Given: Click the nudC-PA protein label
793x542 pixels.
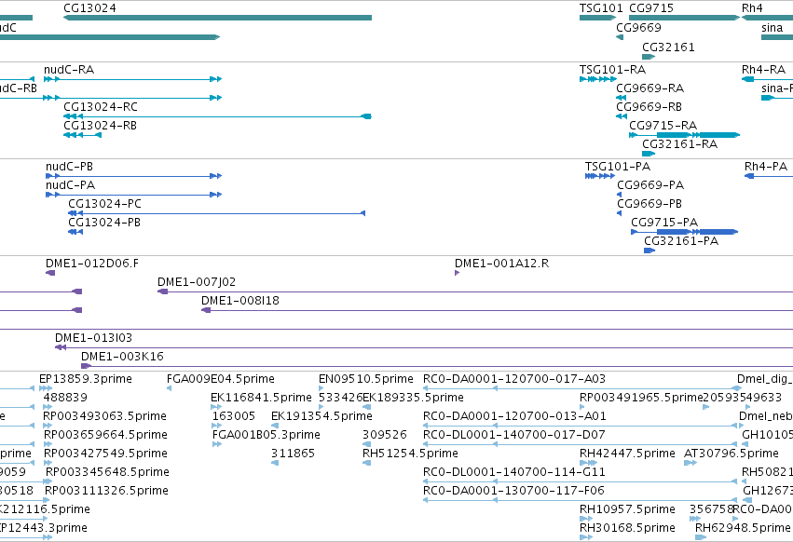Looking at the screenshot, I should (70, 185).
